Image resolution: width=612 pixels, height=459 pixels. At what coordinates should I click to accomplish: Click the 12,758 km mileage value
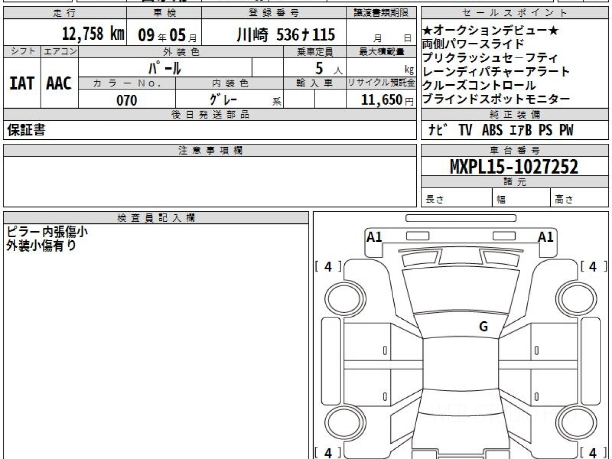[x=93, y=34]
